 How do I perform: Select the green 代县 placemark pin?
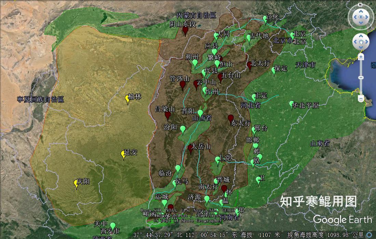coord(204,72)
